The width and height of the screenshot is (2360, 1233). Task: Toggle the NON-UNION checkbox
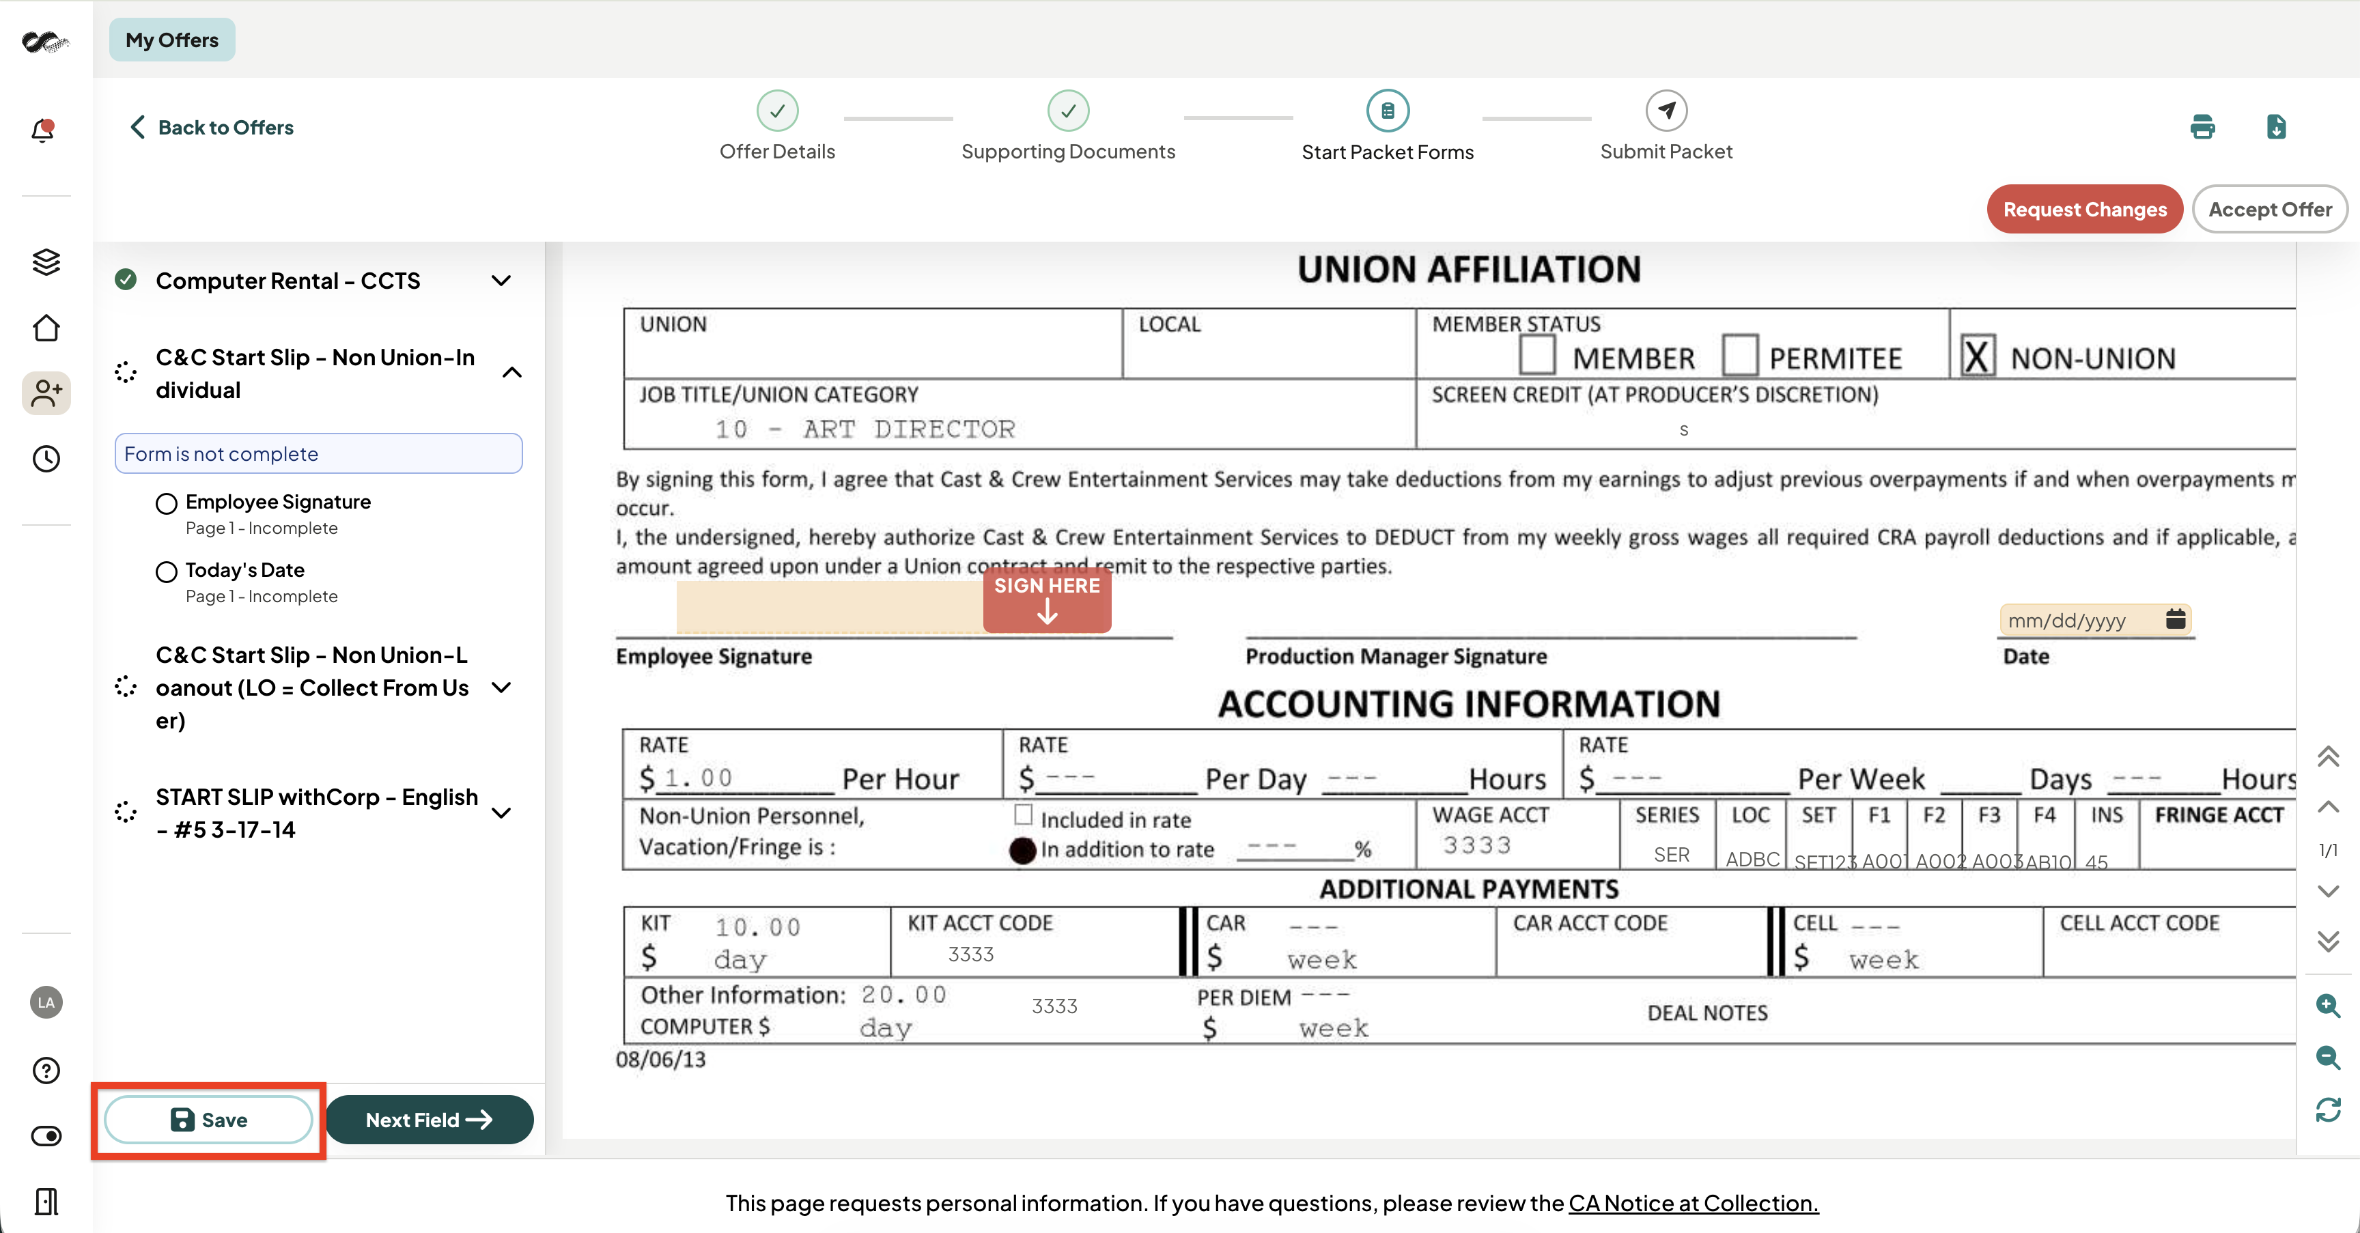coord(1977,356)
